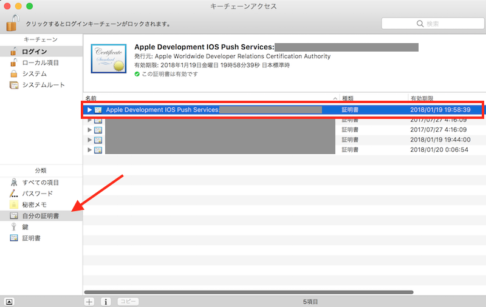Click certificate icon in the 2018/01/19 19:44:00 row

click(98, 140)
